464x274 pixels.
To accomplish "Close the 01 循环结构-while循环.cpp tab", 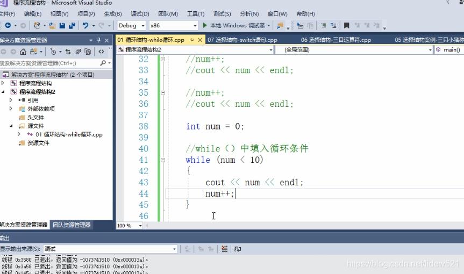I will click(x=200, y=40).
